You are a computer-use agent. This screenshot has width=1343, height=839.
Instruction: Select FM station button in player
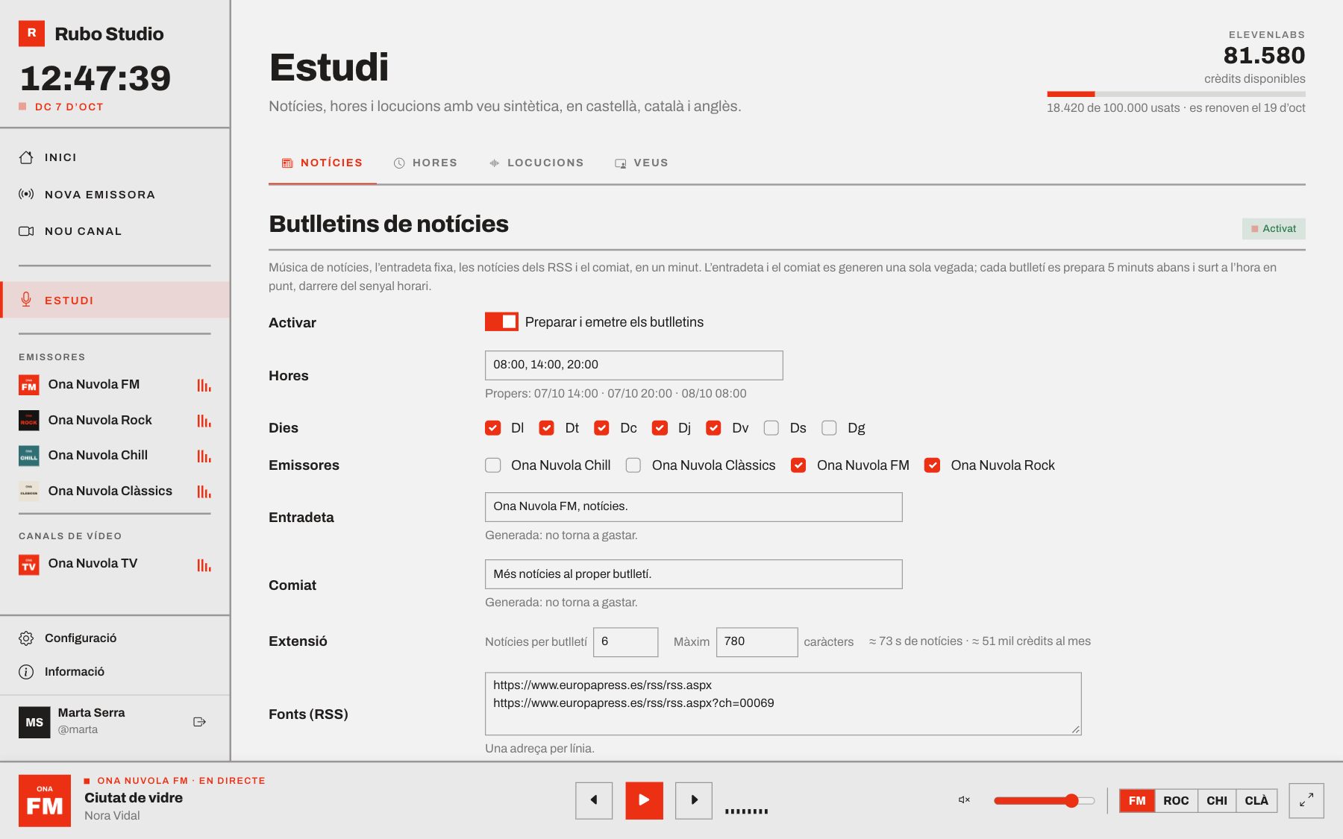coord(1137,800)
